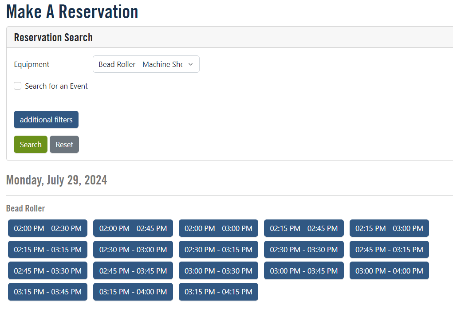Pick the 02:45 PM - 03:30 PM slot
The height and width of the screenshot is (309, 453).
click(47, 270)
